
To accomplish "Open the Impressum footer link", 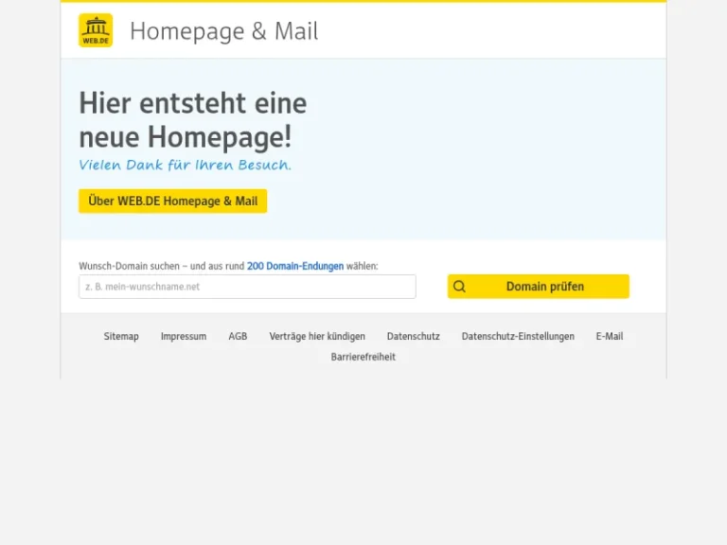I will click(184, 337).
